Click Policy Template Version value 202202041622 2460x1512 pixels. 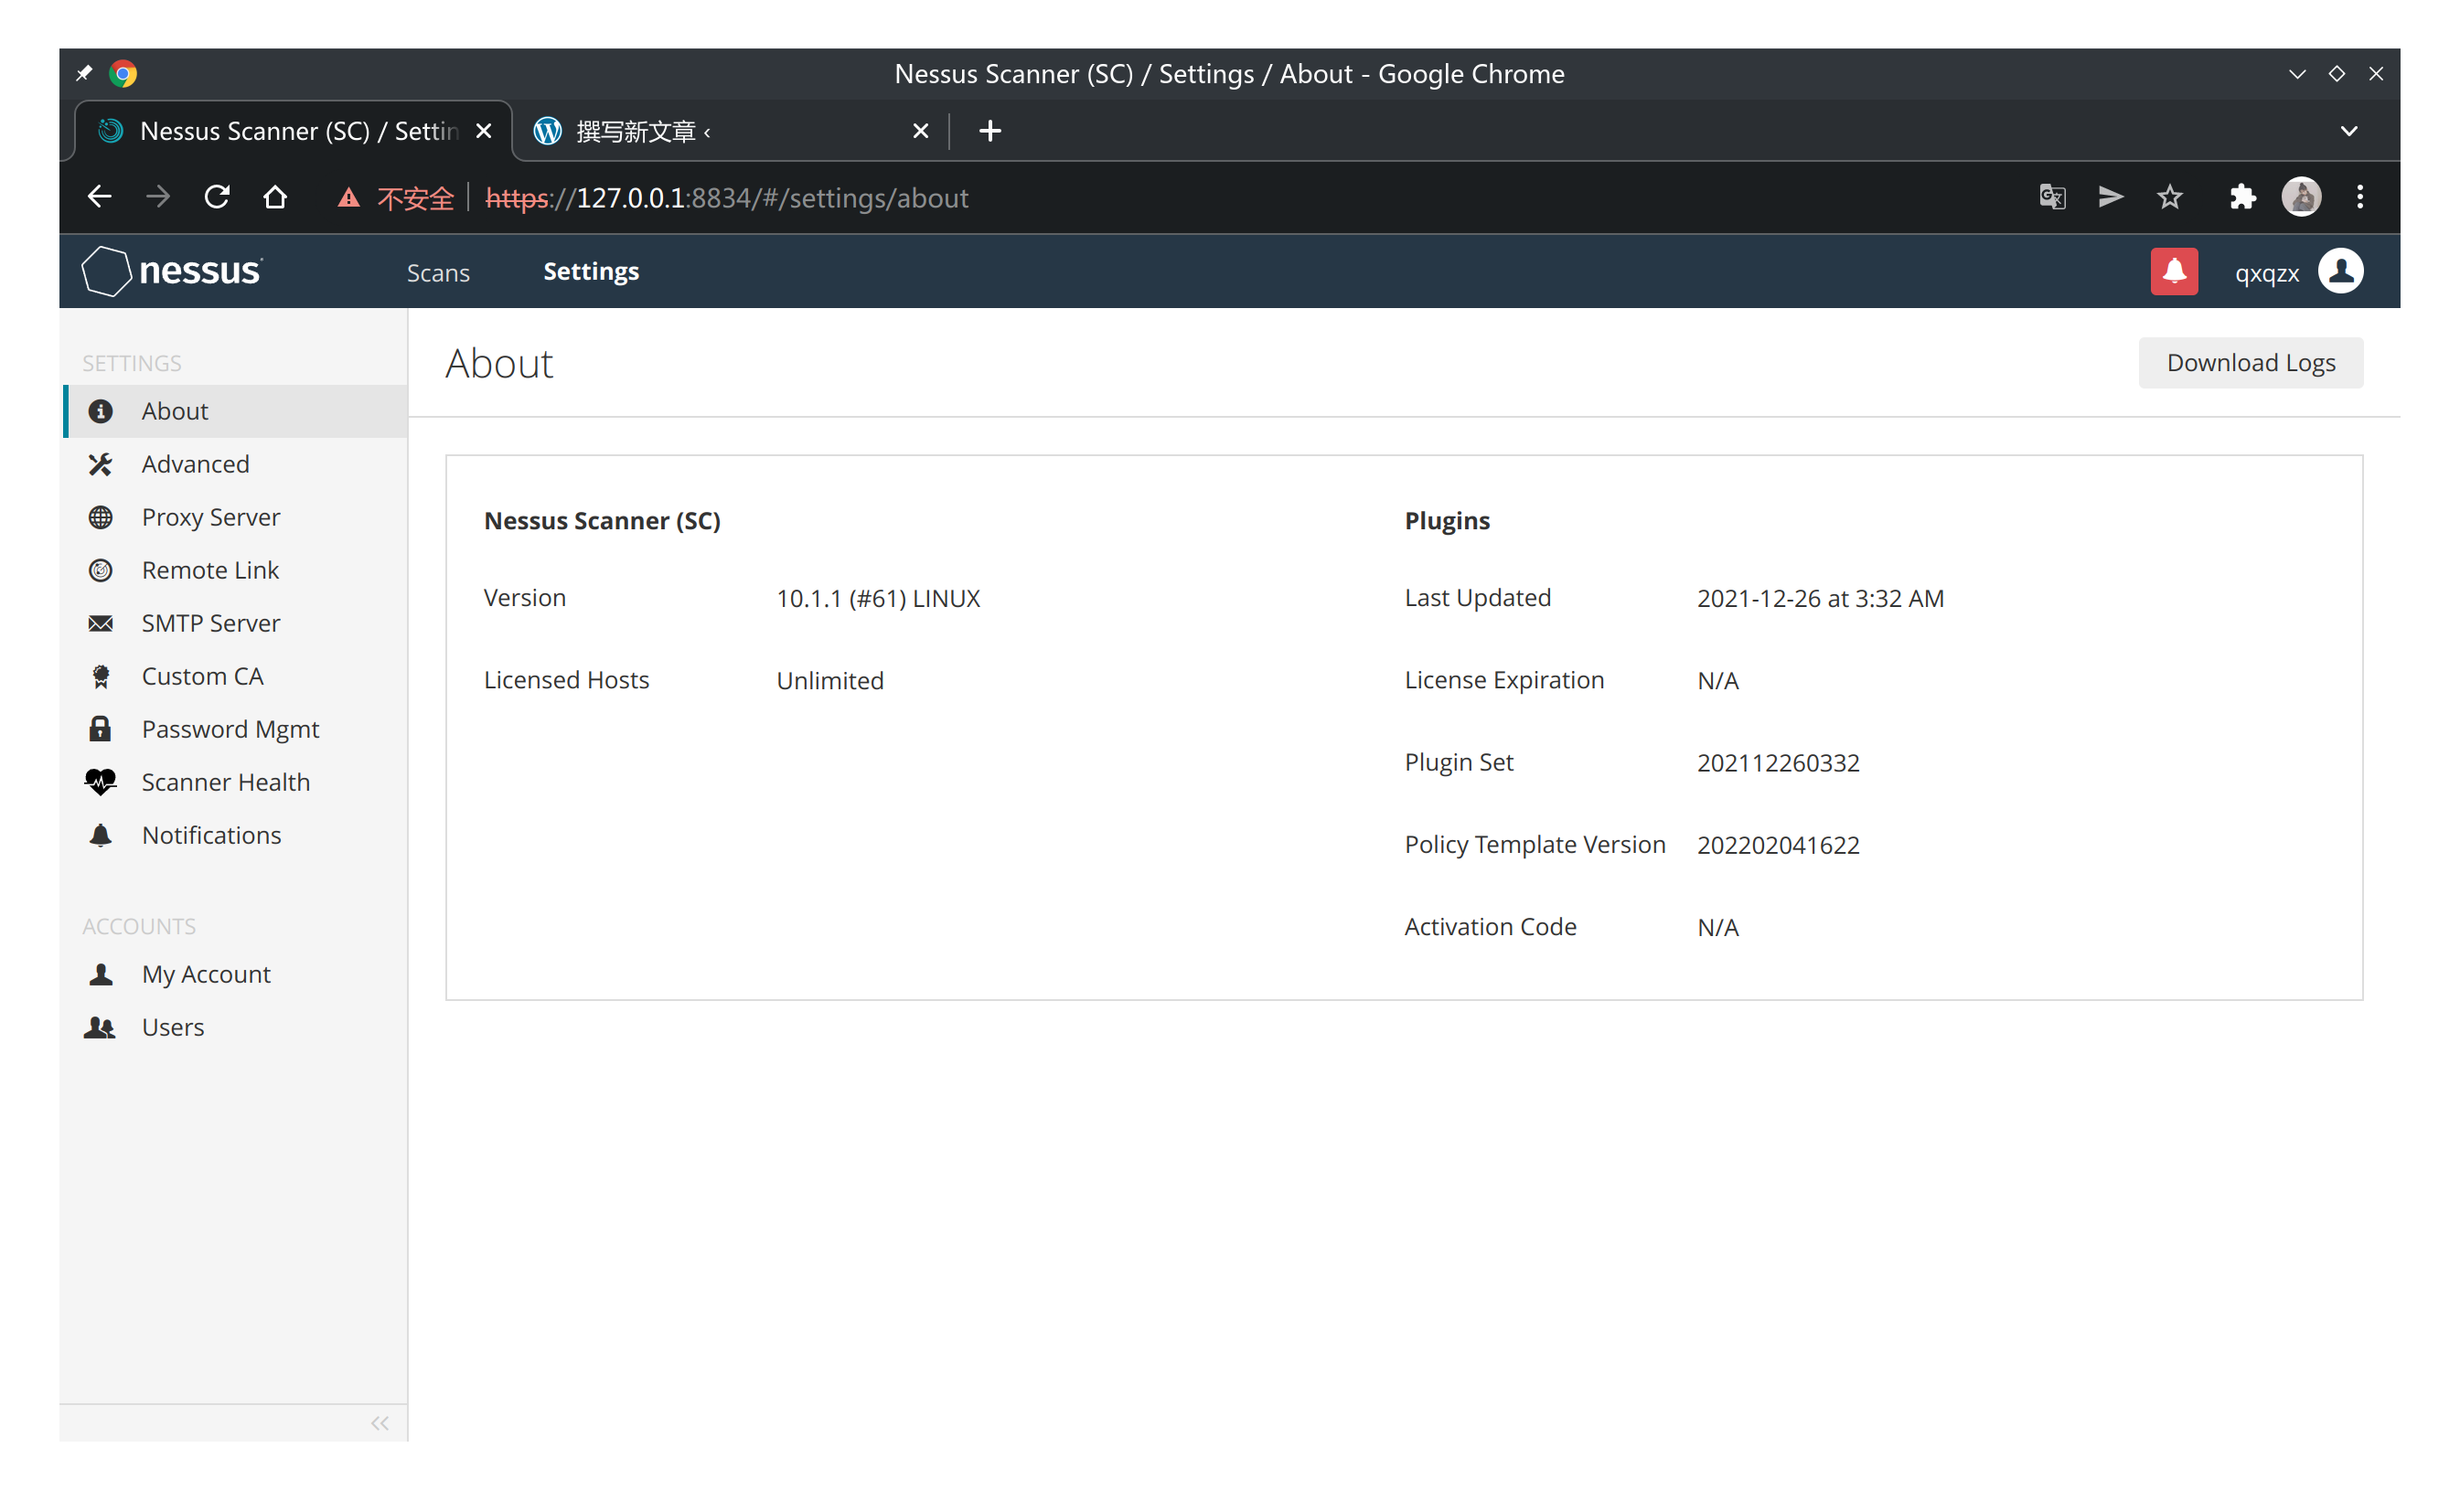pyautogui.click(x=1778, y=845)
